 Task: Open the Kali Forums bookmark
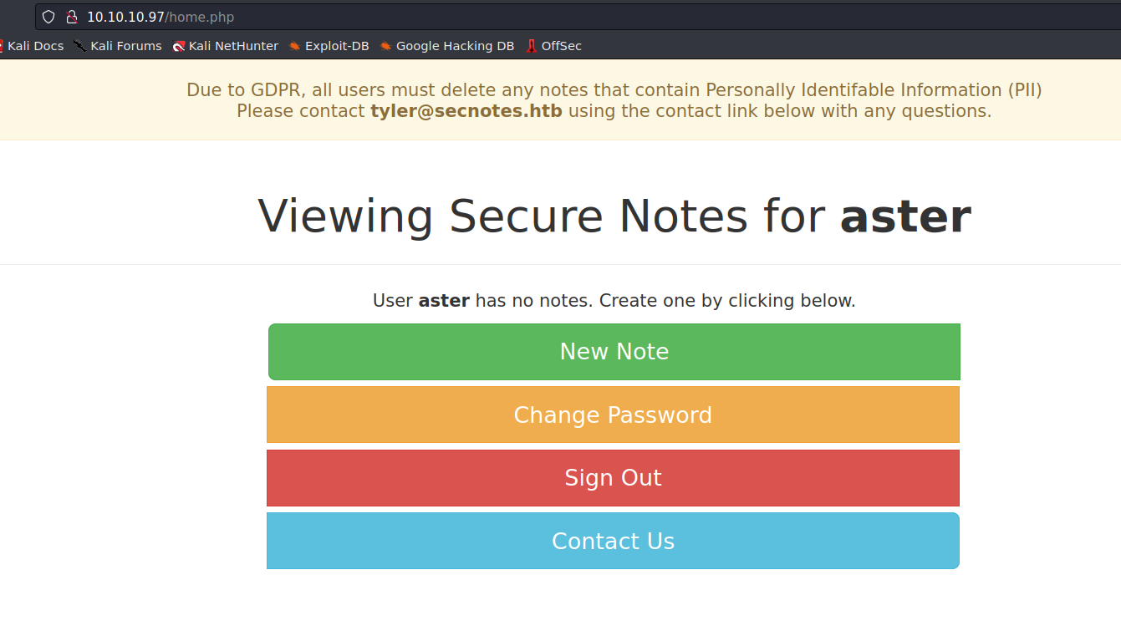point(117,46)
